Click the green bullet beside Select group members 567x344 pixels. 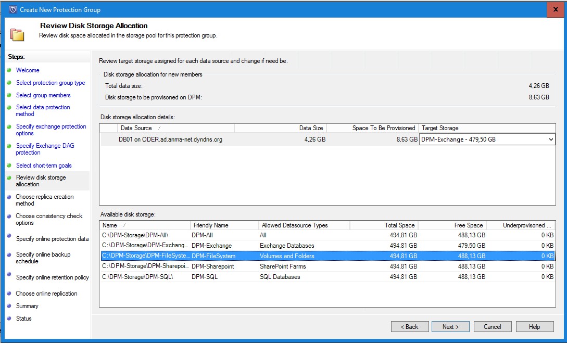point(9,95)
